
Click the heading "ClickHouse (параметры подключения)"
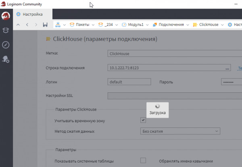coord(105,39)
